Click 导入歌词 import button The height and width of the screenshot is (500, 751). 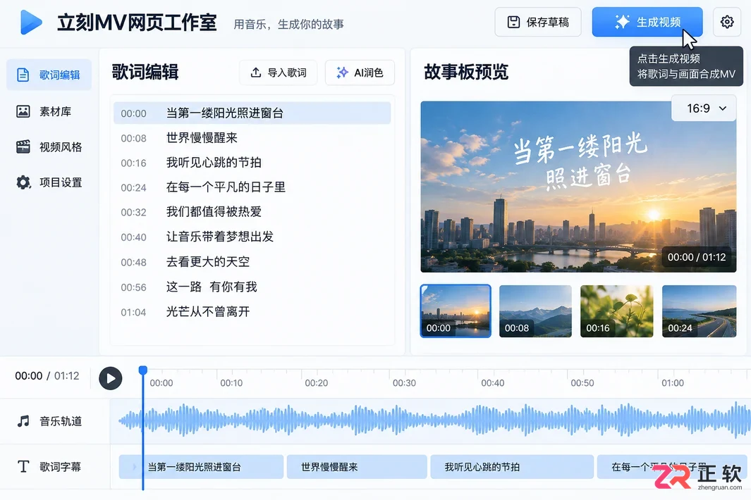pyautogui.click(x=279, y=73)
